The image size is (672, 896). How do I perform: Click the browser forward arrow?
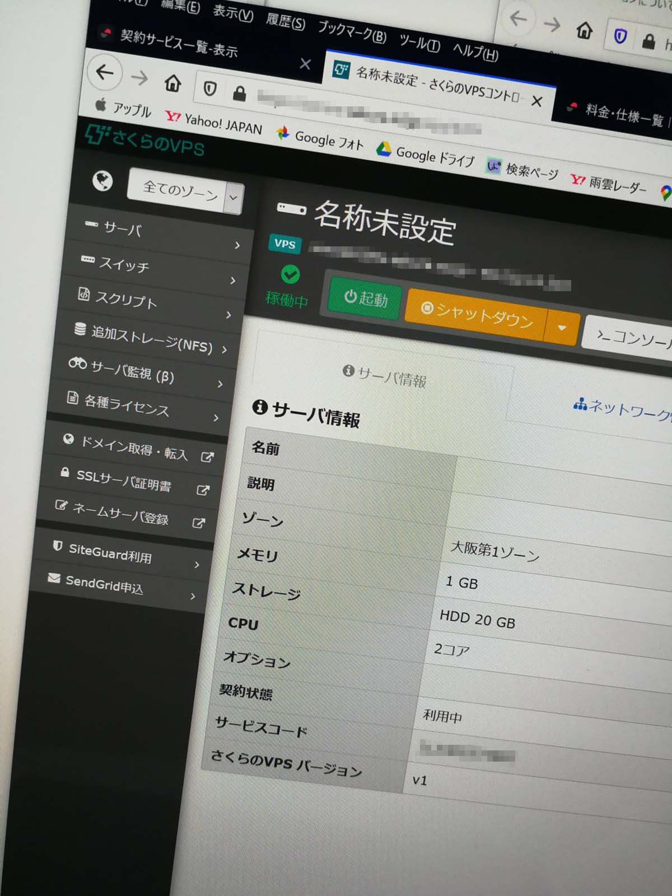pos(139,78)
